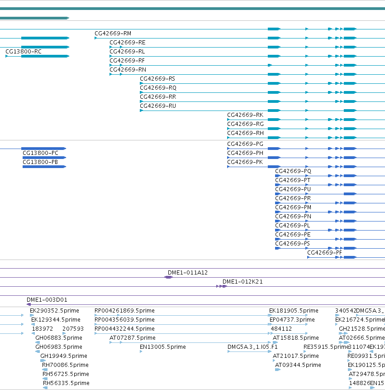Pick EST RH56335.5prime
The width and height of the screenshot is (385, 390).
pos(66,383)
